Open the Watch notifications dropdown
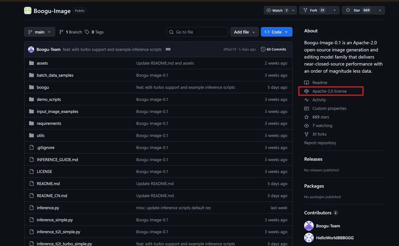This screenshot has height=246, width=399. (280, 10)
